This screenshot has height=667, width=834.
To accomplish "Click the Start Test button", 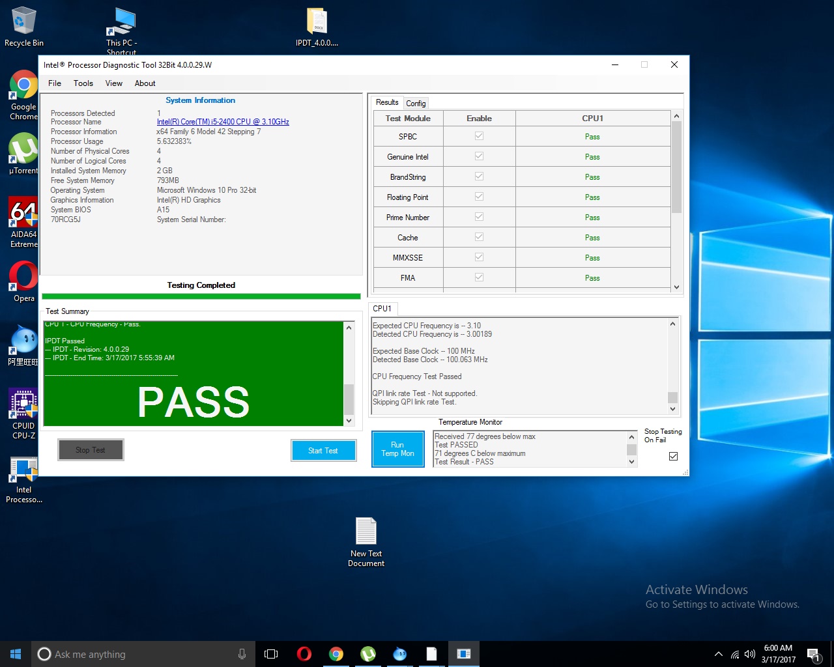I will [x=323, y=450].
